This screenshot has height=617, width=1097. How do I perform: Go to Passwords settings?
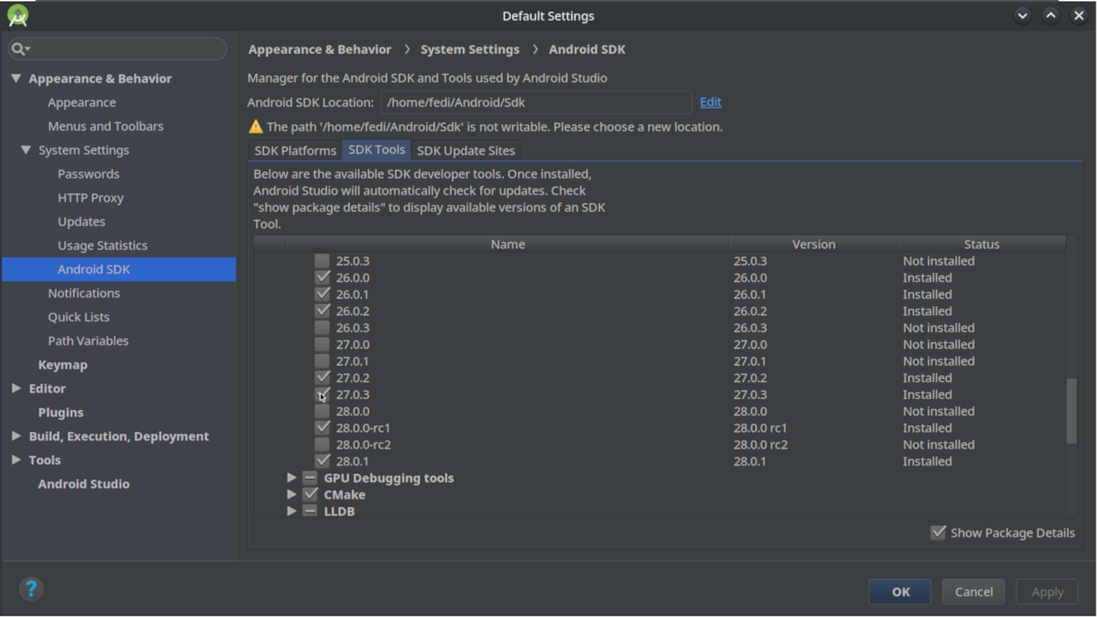click(88, 174)
